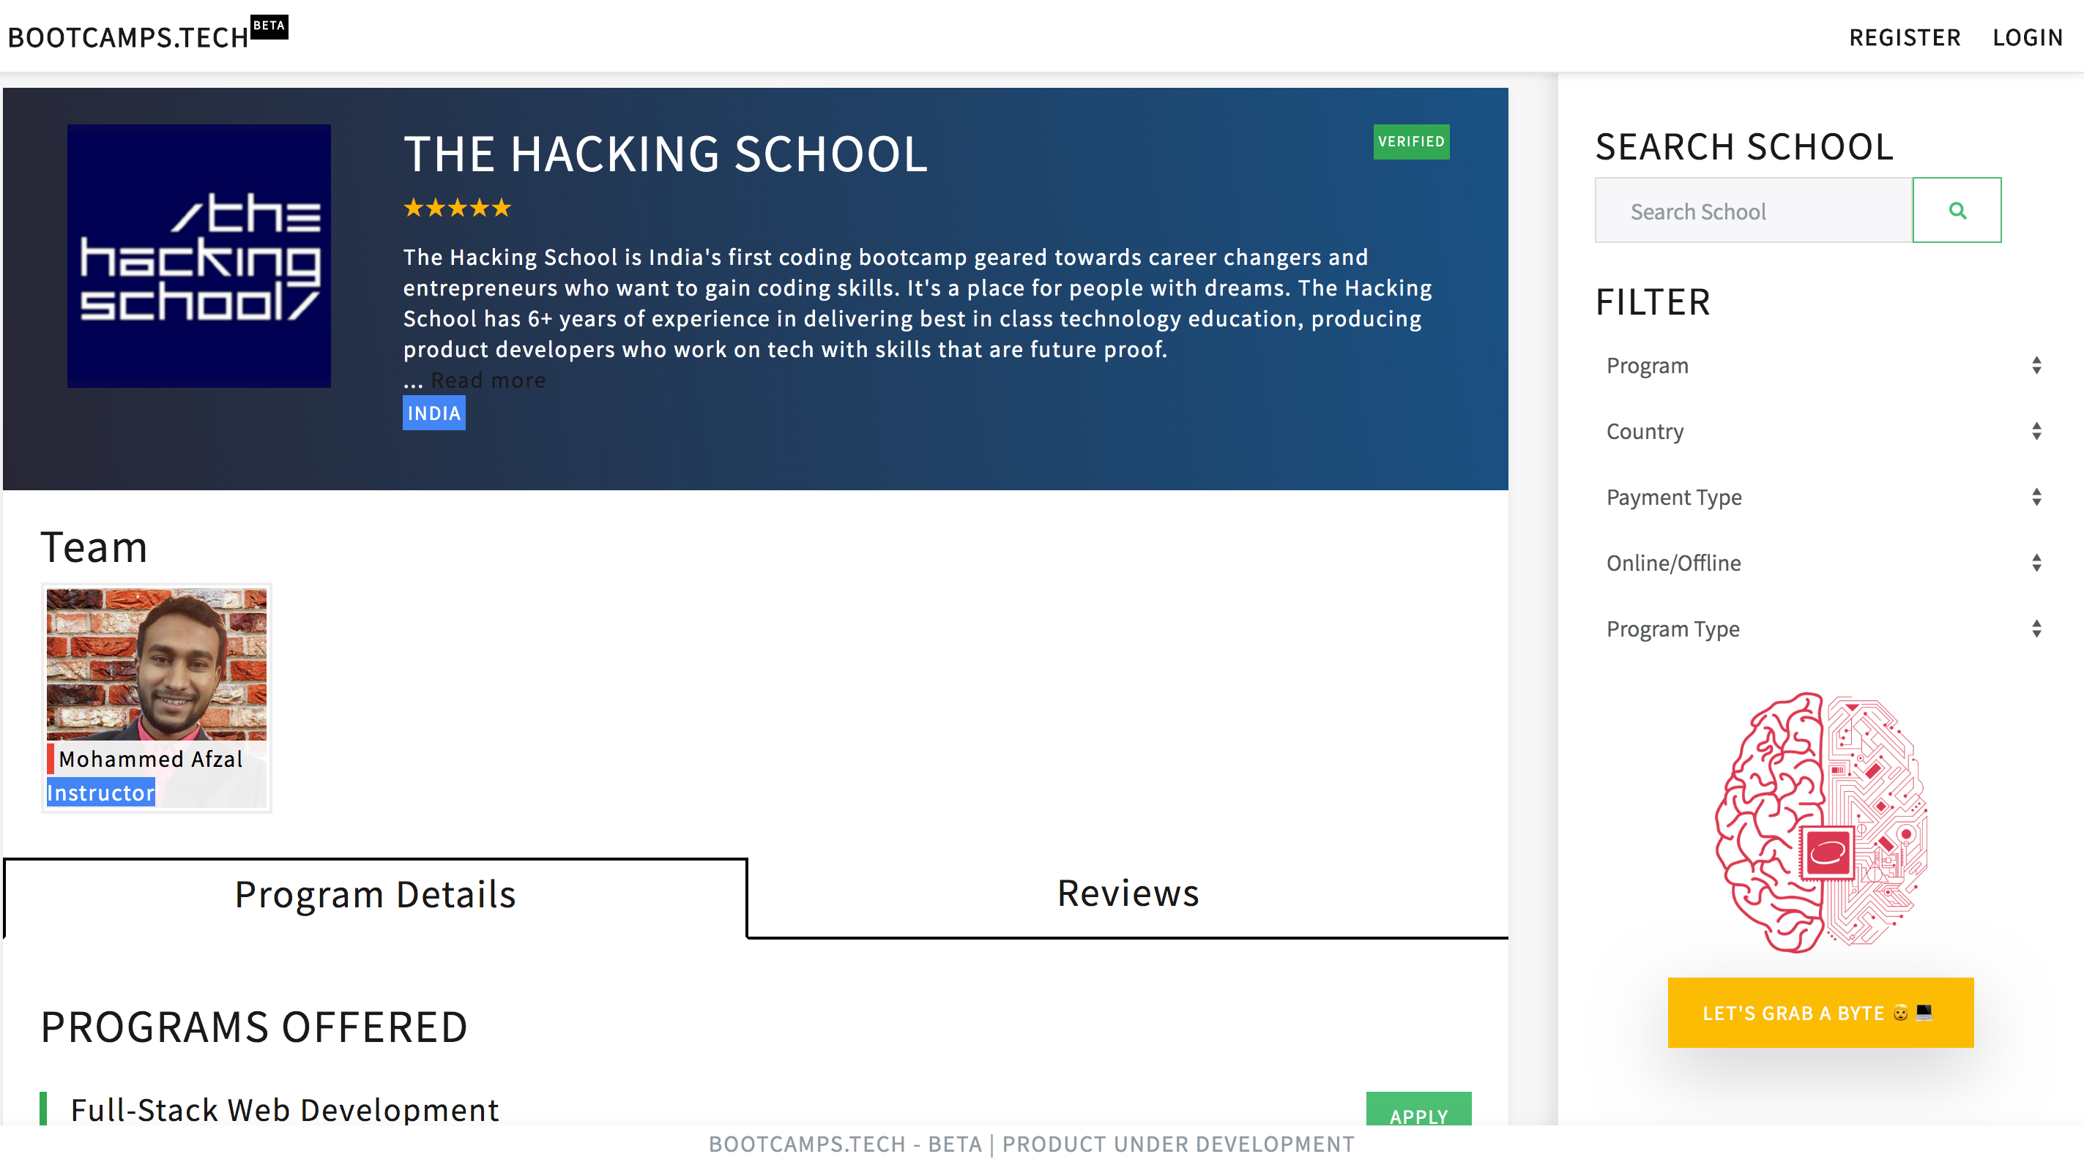This screenshot has height=1162, width=2084.
Task: Click the Instructor label badge
Action: pyautogui.click(x=100, y=792)
